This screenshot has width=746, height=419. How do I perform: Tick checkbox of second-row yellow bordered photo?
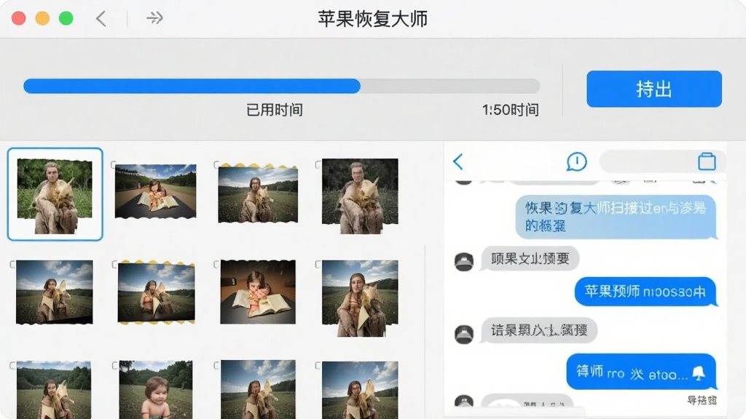[x=114, y=264]
